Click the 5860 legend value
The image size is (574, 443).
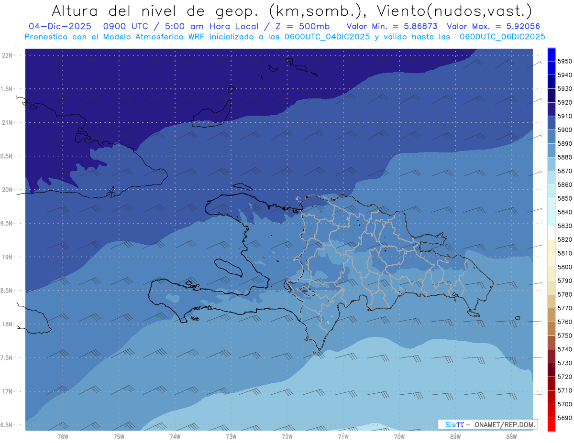point(565,184)
